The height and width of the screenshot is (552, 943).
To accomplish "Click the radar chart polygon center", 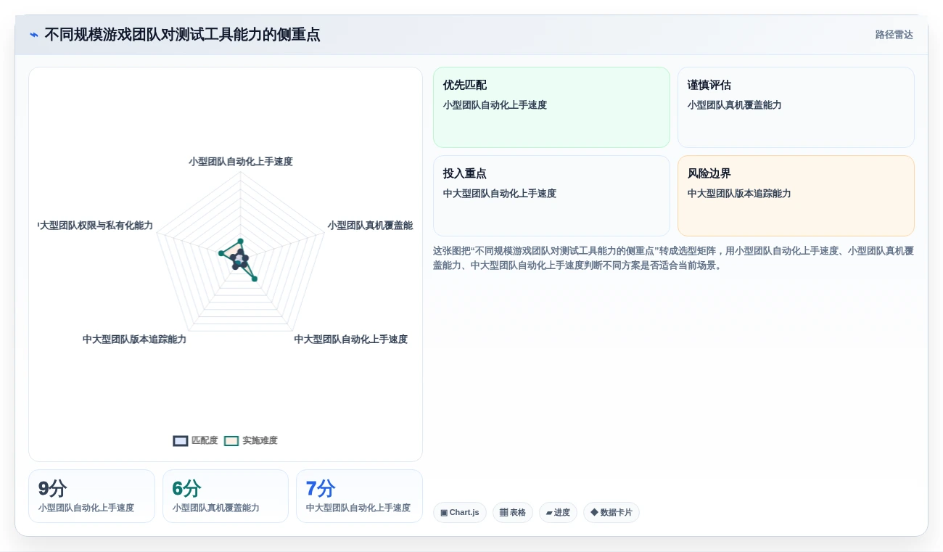I will (x=241, y=258).
